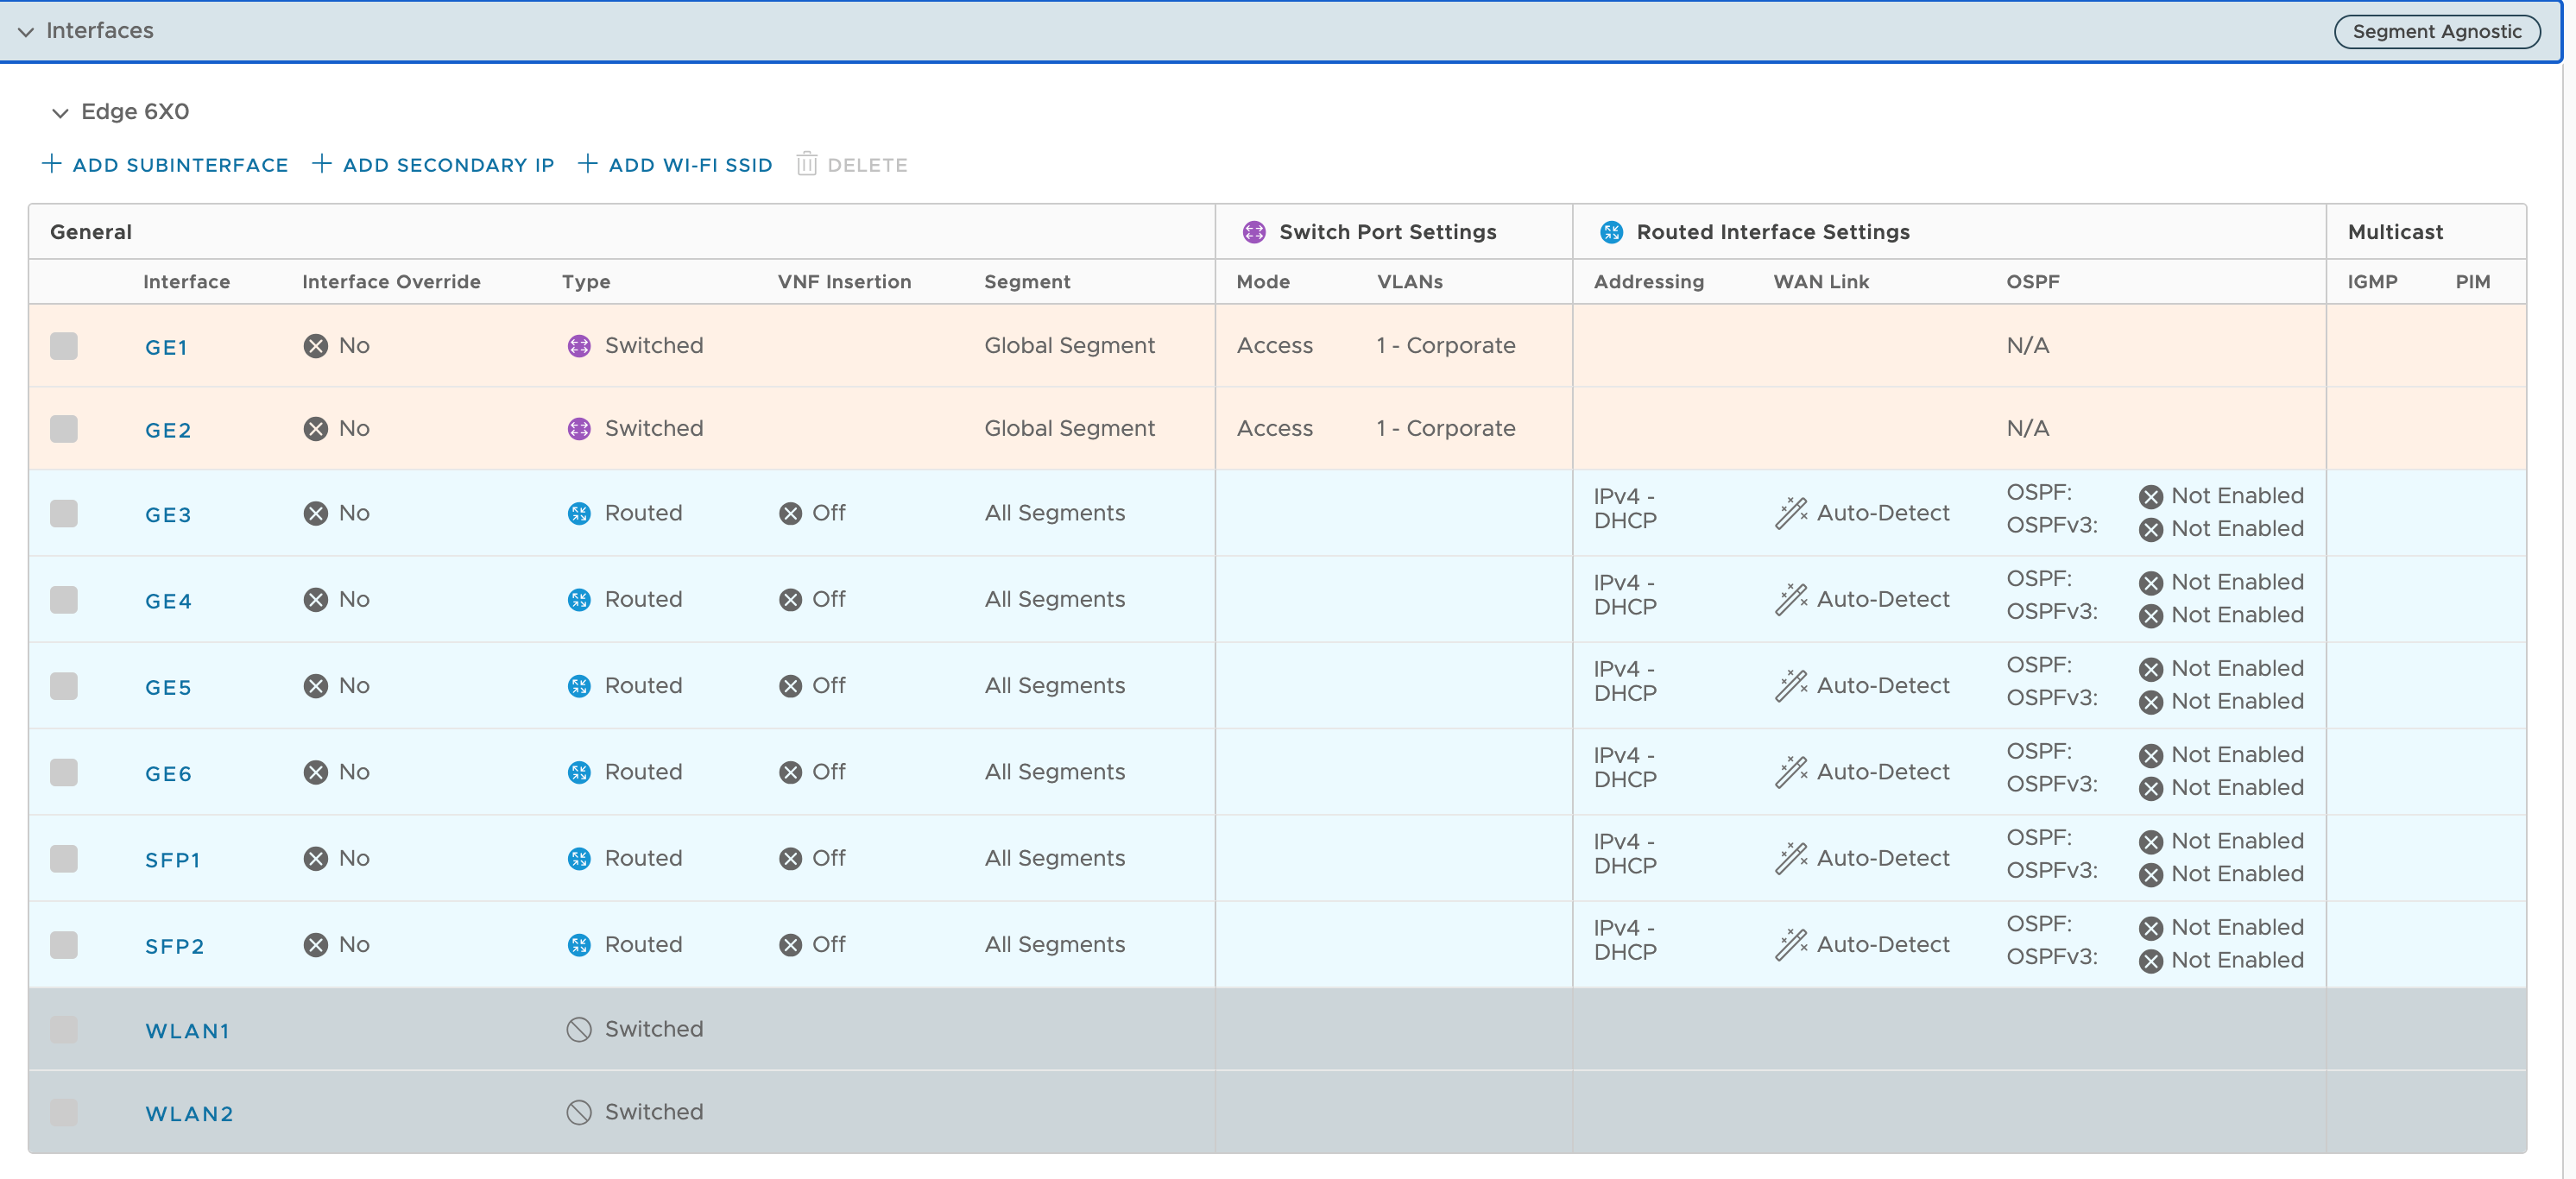Click the GE3 Auto-Detect wand icon
The height and width of the screenshot is (1179, 2576).
pos(1791,513)
